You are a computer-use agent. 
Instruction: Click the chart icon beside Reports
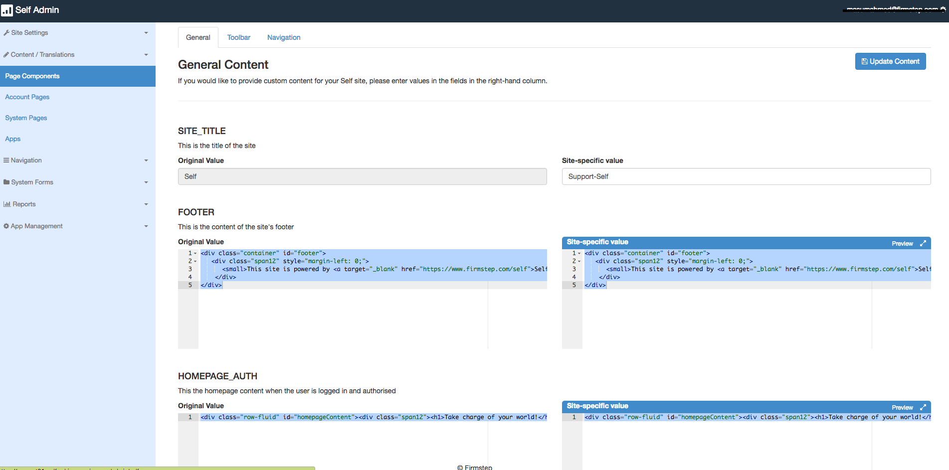point(7,204)
